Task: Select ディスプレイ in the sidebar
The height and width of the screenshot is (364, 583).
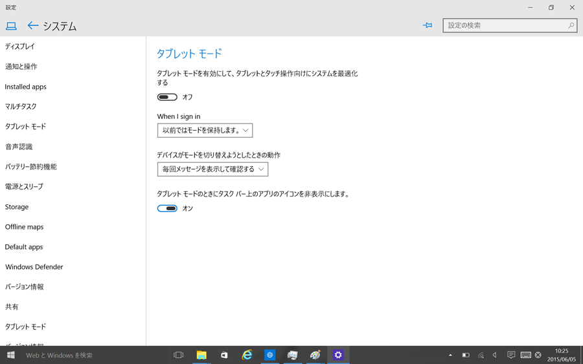Action: (x=20, y=47)
